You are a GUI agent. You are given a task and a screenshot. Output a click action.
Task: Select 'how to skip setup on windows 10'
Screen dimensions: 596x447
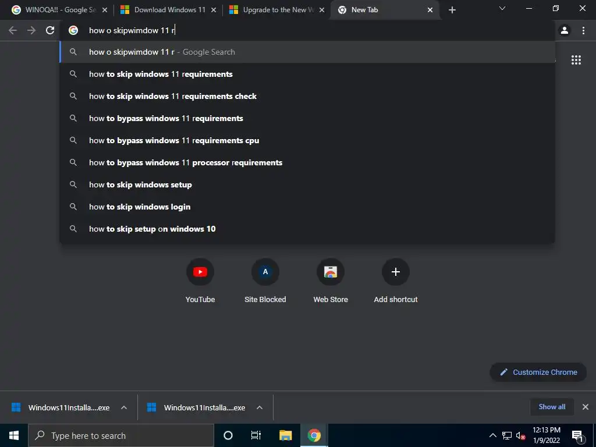[x=307, y=229]
